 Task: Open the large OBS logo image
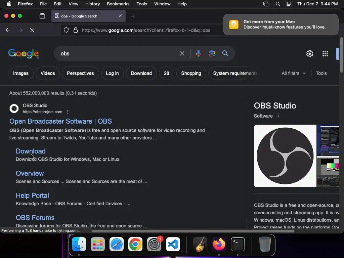[x=285, y=156]
